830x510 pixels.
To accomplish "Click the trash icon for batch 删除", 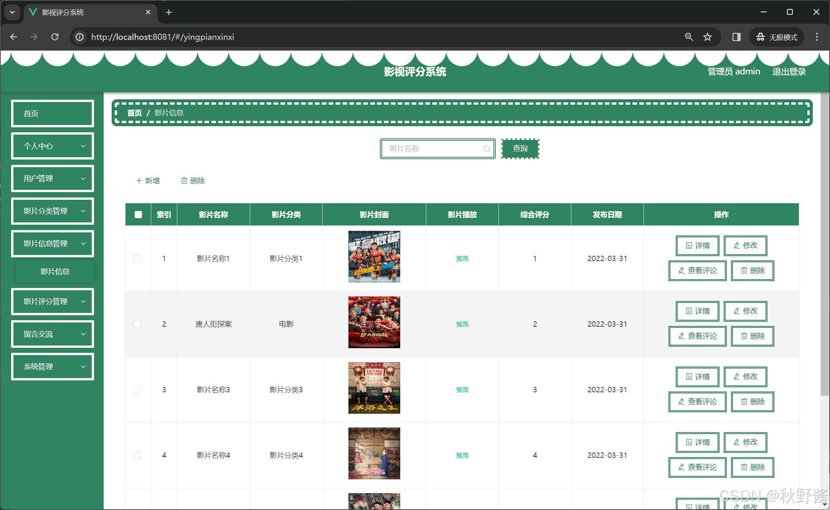I will (184, 181).
